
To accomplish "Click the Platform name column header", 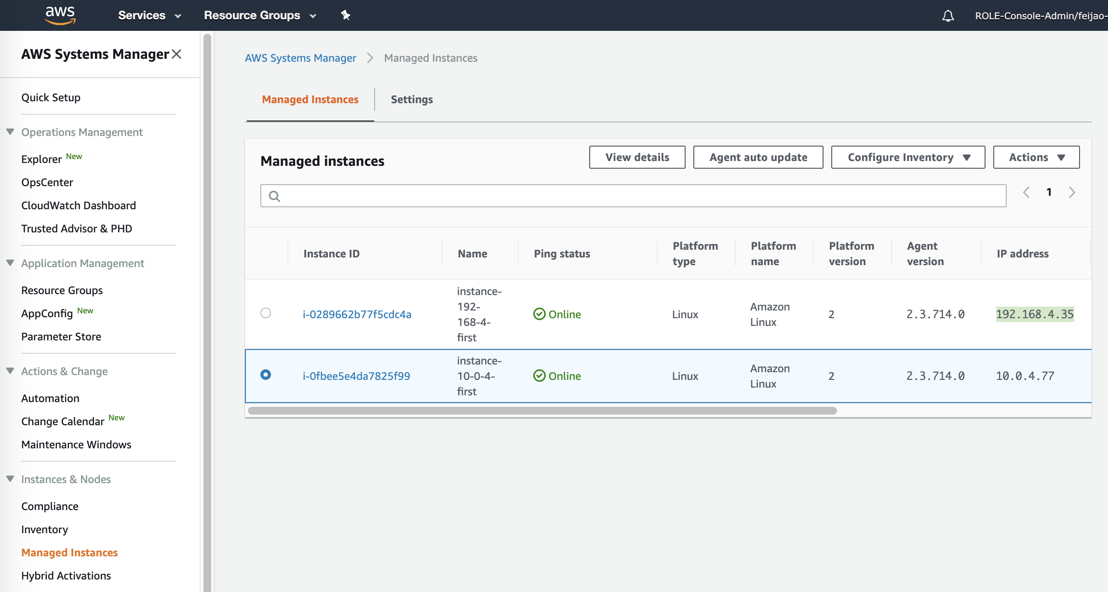I will [773, 254].
